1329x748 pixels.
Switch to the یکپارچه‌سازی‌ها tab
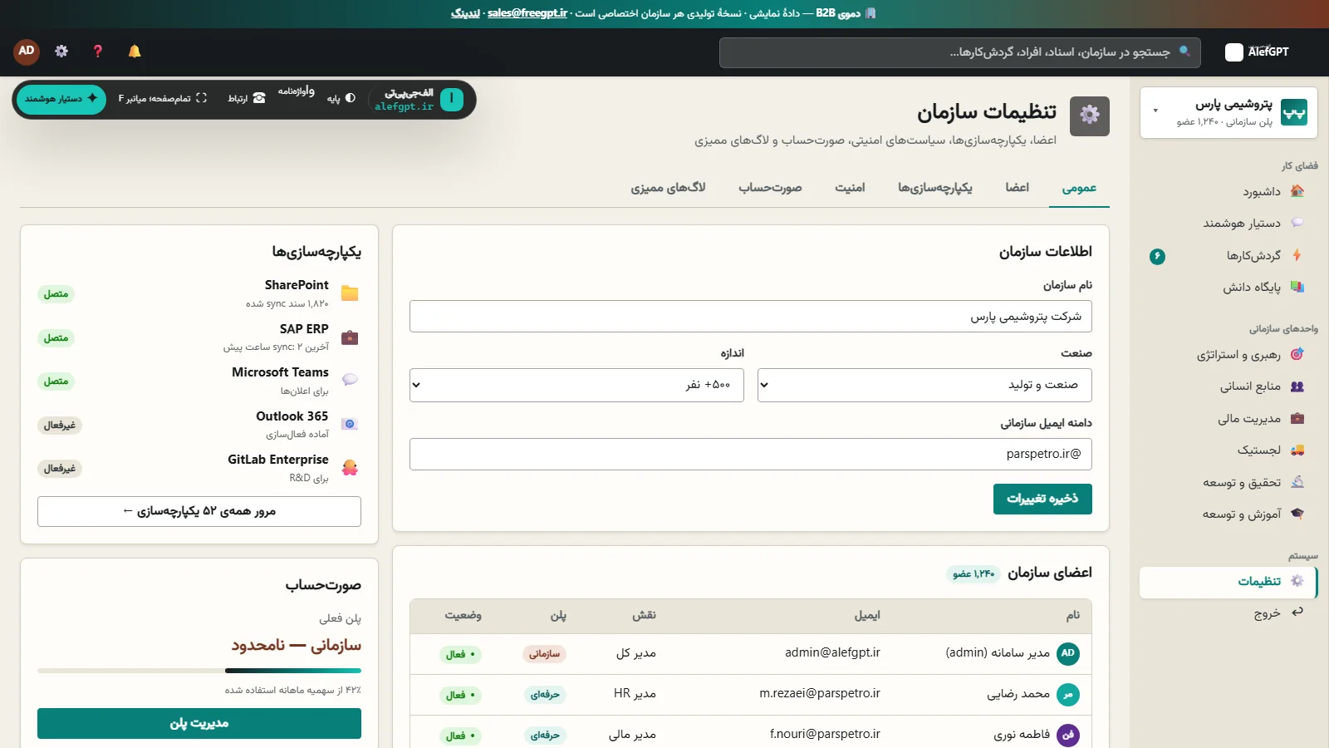tap(935, 188)
